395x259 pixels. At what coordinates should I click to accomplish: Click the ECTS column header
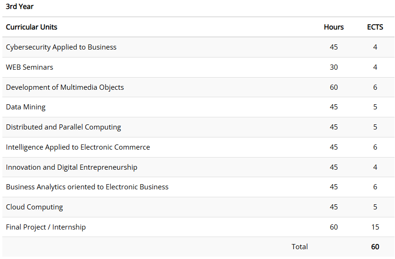point(375,27)
